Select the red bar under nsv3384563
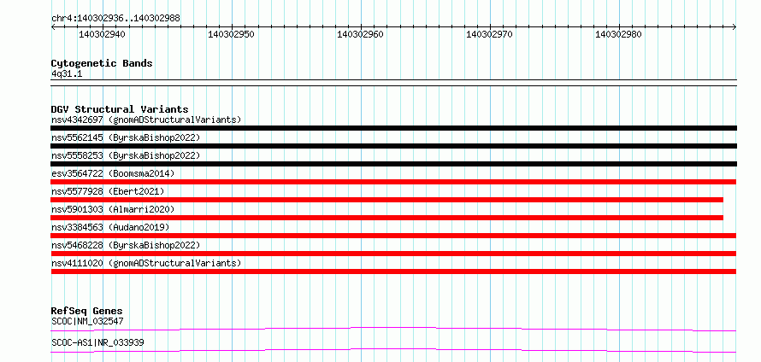761x362 pixels. click(x=393, y=236)
